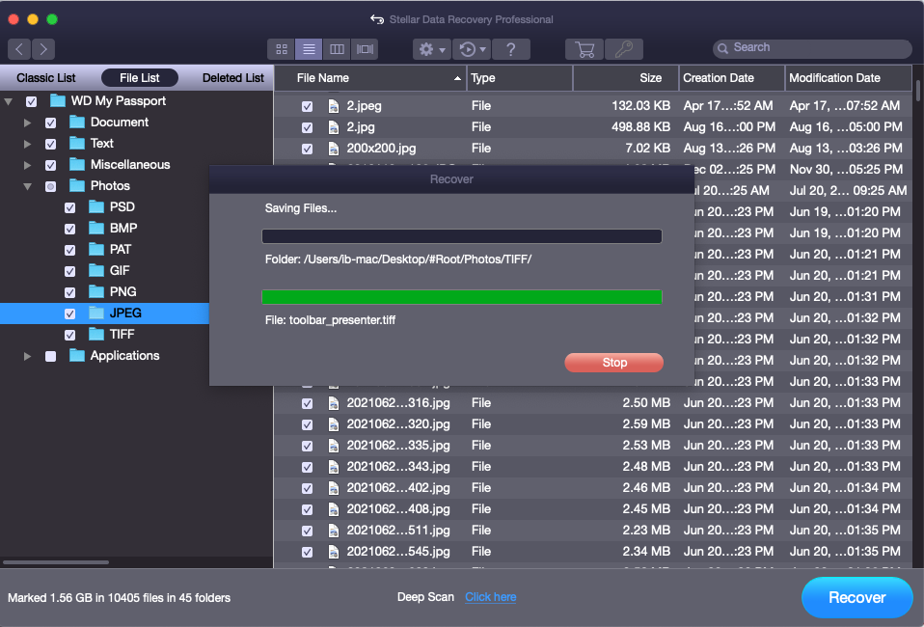Check the Applications folder checkbox
Screen dimensions: 924x627
51,356
